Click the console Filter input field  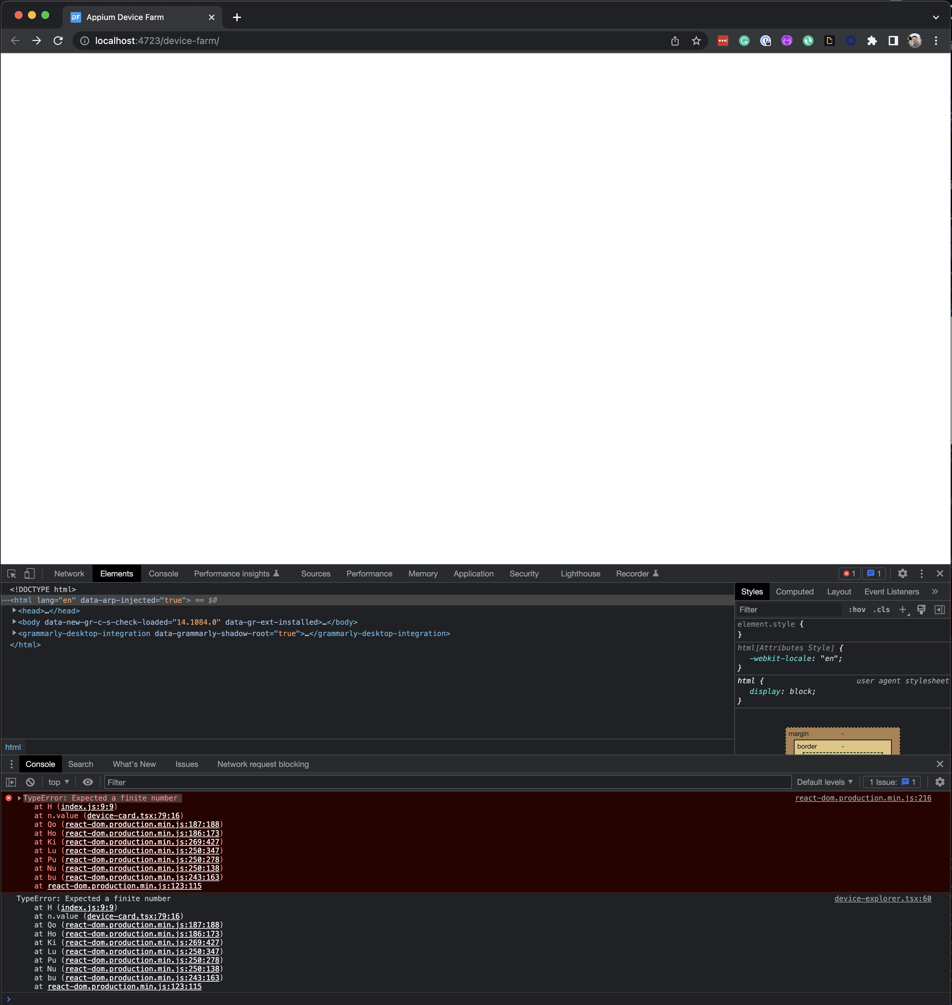(x=447, y=782)
